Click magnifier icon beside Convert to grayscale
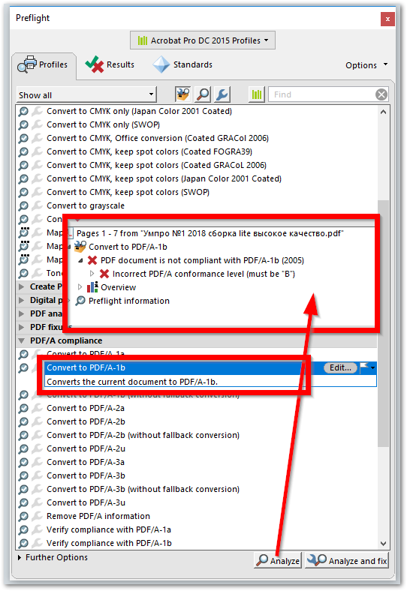Screen dimensions: 407x591 pyautogui.click(x=23, y=205)
